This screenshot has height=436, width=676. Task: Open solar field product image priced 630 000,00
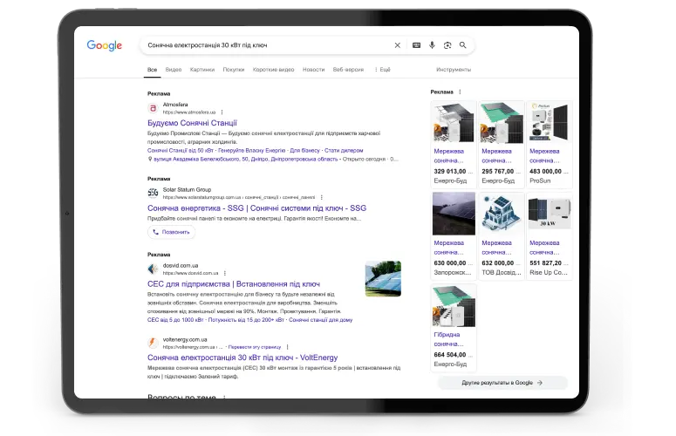pos(454,214)
